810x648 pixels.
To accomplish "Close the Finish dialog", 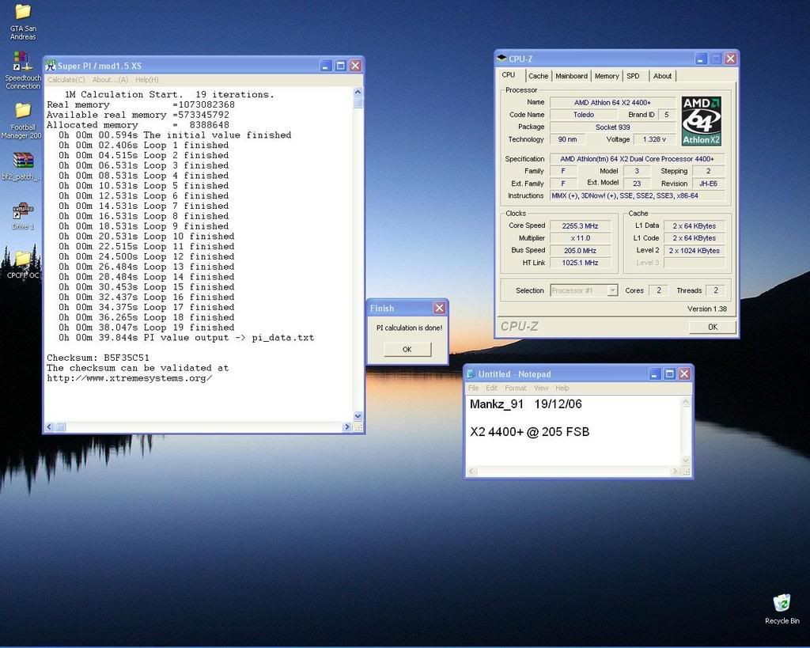I will pyautogui.click(x=439, y=308).
